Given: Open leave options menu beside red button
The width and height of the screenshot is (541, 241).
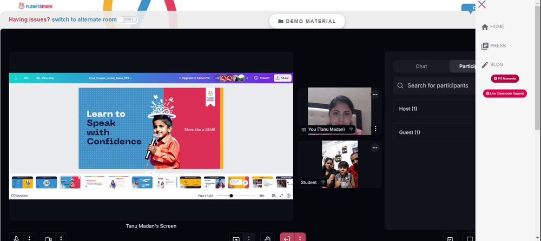Looking at the screenshot, I should click(x=300, y=238).
